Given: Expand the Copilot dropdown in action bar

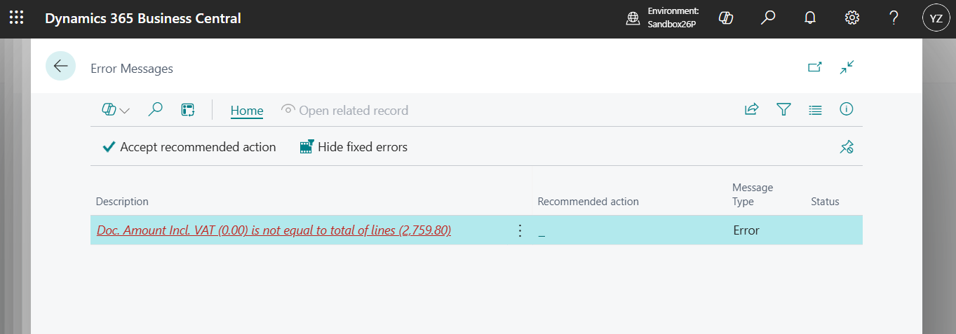Looking at the screenshot, I should (x=116, y=110).
